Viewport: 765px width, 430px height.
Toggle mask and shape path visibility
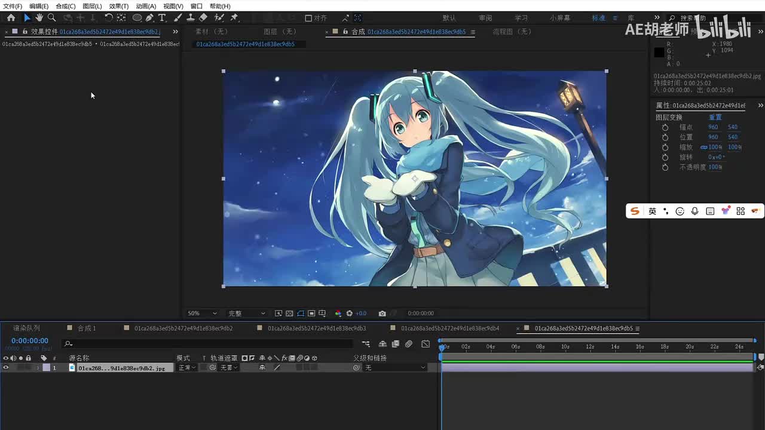pyautogui.click(x=301, y=313)
